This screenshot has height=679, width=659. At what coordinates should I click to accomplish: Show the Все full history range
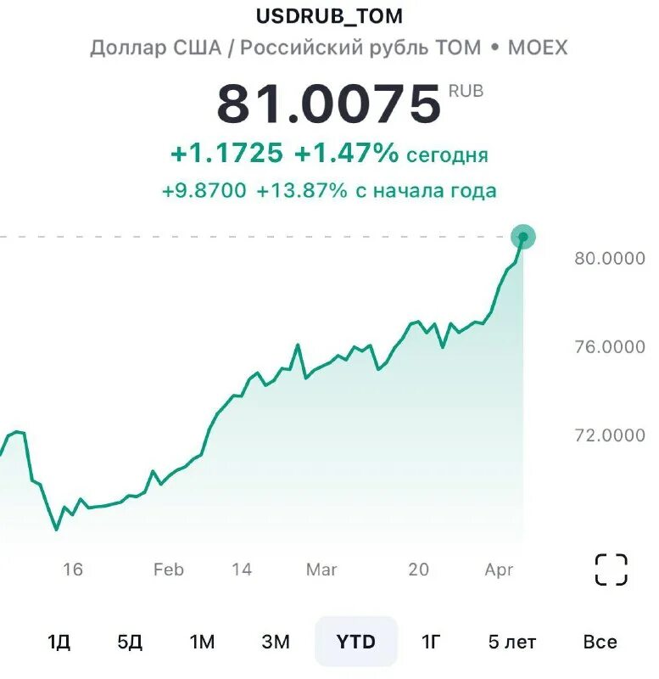[x=600, y=642]
